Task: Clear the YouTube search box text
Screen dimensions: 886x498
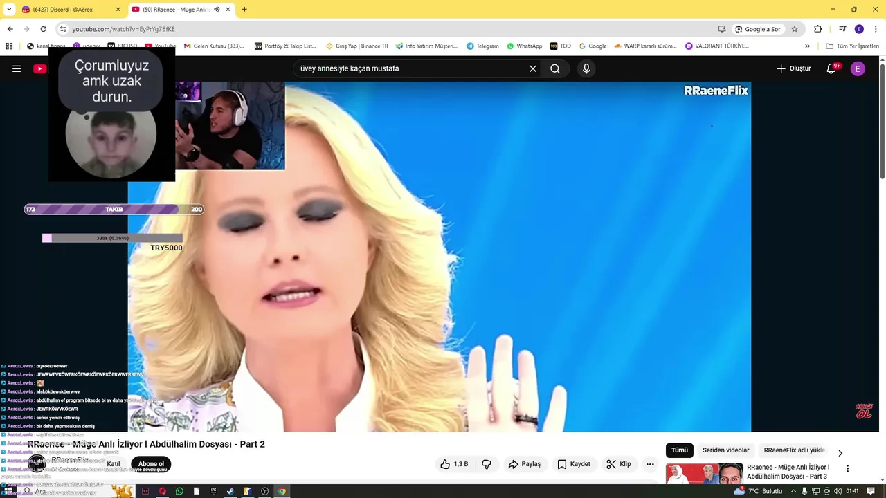Action: pyautogui.click(x=533, y=68)
